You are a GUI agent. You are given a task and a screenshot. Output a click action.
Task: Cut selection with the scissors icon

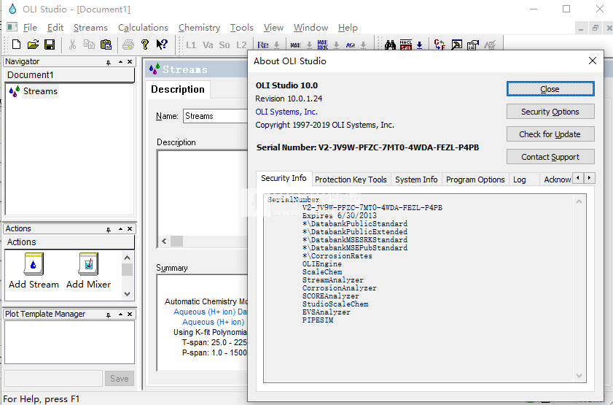(x=72, y=45)
